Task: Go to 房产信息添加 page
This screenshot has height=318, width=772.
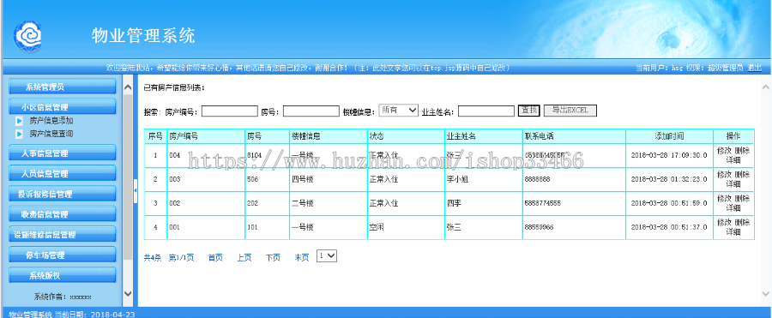Action: pos(51,120)
